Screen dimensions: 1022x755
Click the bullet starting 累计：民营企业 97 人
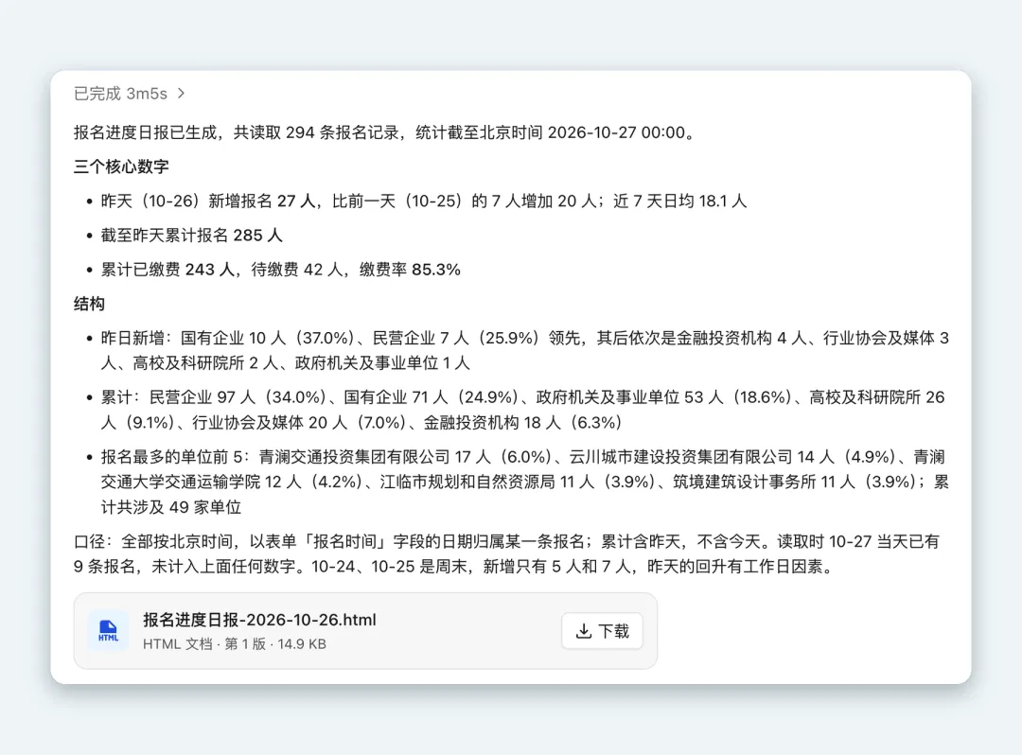[x=522, y=410]
